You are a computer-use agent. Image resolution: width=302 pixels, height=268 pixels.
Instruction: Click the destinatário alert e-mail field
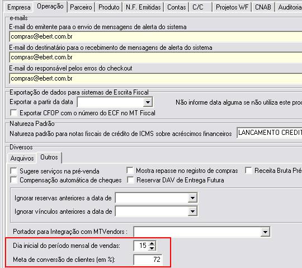tap(155, 58)
